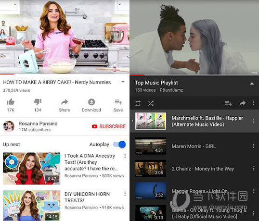Open options for DIY Unicorn Horn video

tap(125, 194)
